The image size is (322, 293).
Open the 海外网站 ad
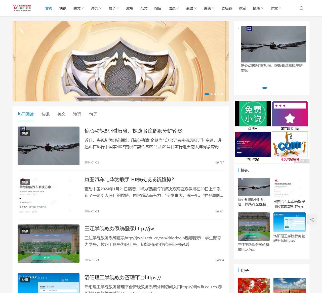coord(253,146)
